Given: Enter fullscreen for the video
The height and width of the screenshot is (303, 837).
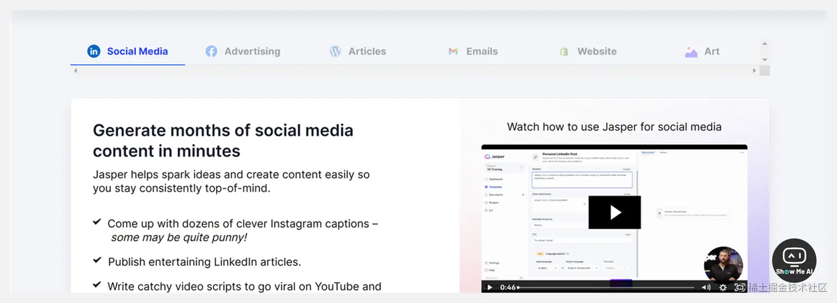Looking at the screenshot, I should point(740,287).
